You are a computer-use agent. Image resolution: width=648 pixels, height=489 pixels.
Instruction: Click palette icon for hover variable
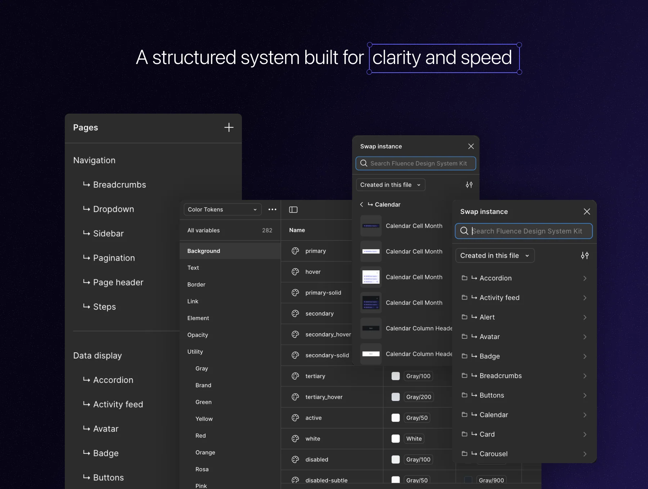pos(296,272)
